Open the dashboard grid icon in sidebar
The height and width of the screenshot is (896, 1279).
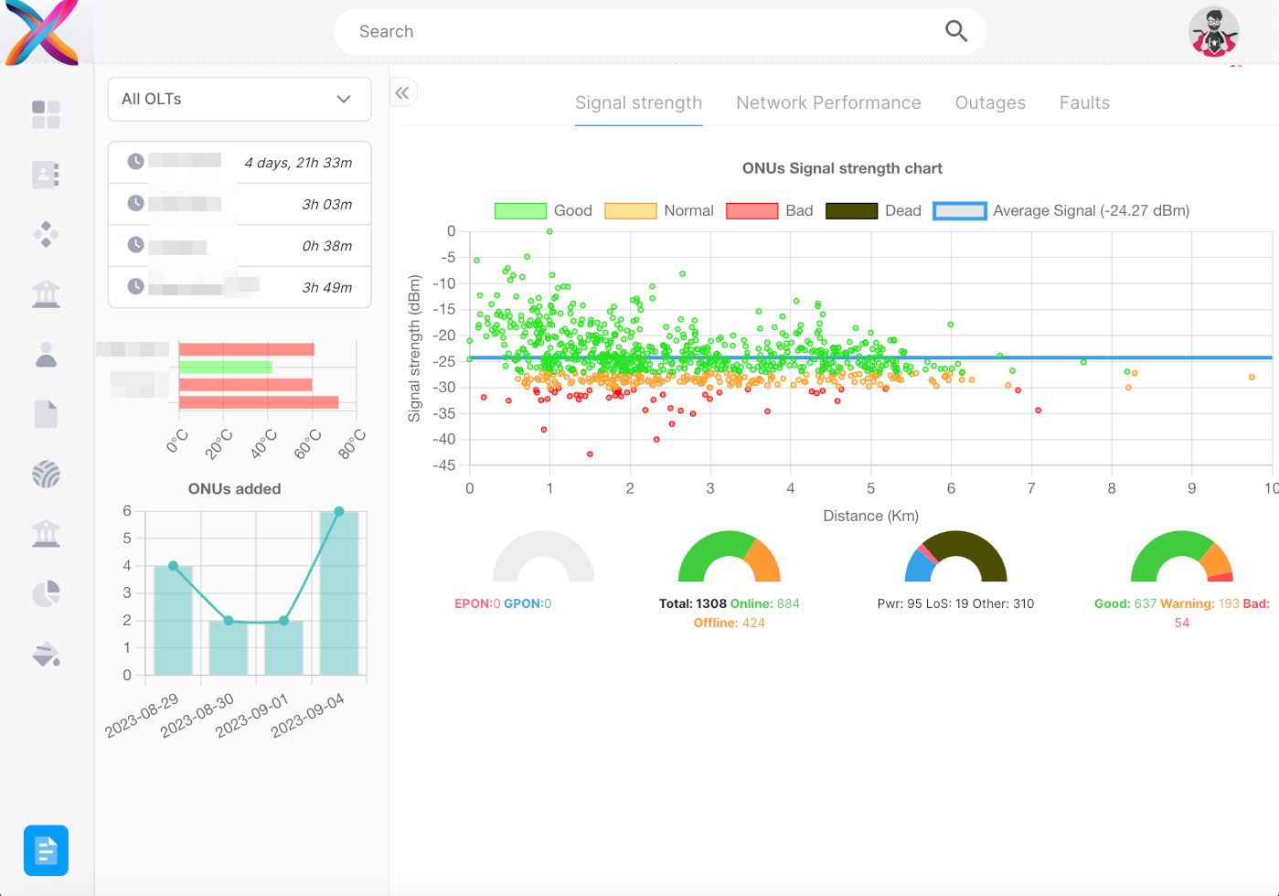(x=46, y=113)
